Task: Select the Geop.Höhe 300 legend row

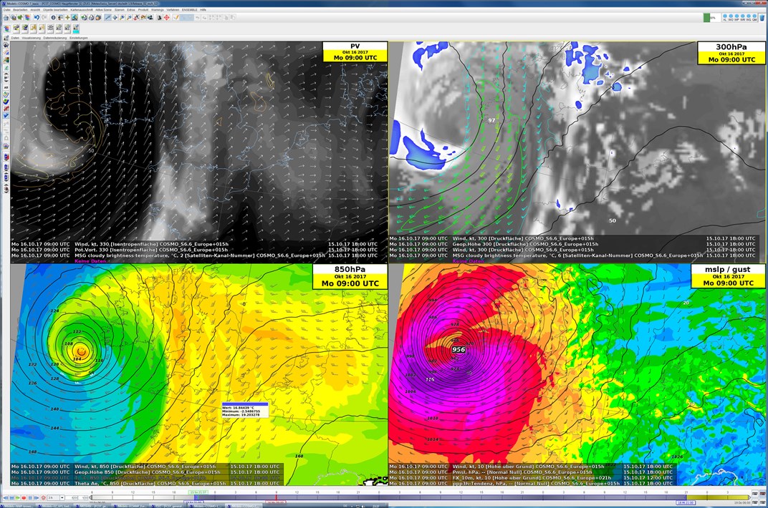Action: tap(572, 244)
